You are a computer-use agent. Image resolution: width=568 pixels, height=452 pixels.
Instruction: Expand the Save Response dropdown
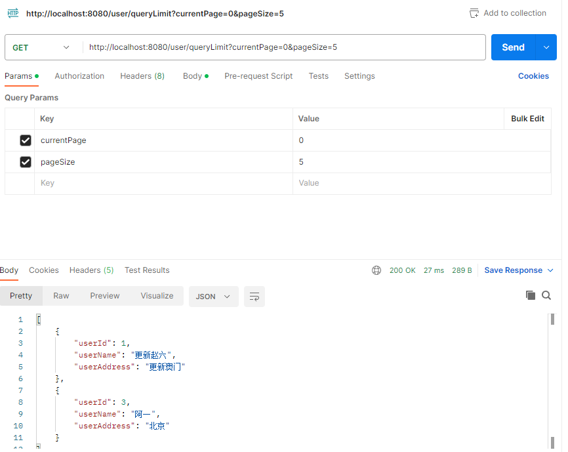pyautogui.click(x=550, y=270)
